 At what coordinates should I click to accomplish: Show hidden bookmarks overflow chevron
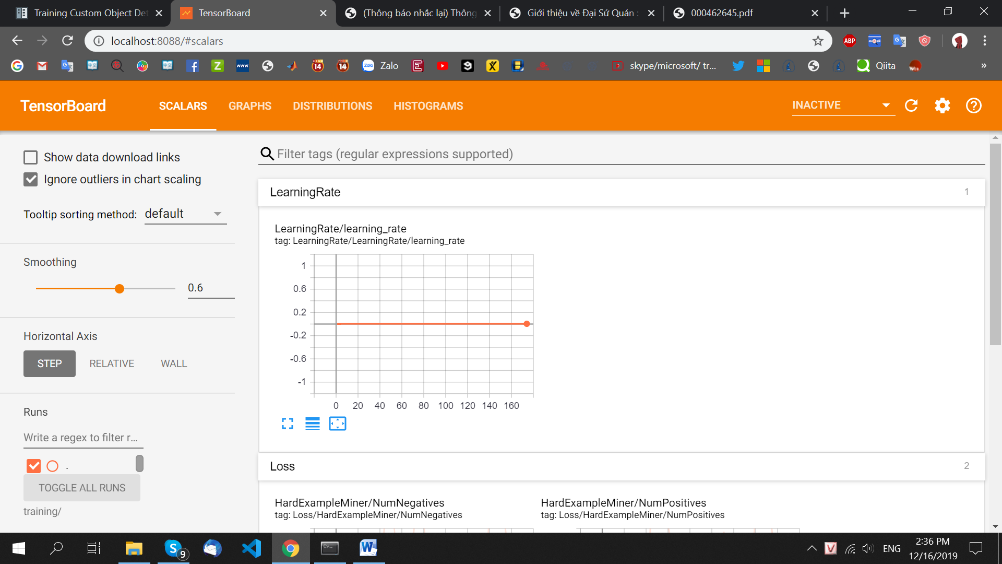click(984, 66)
